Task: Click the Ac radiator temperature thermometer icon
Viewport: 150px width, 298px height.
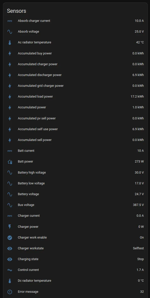Action: [x=10, y=43]
